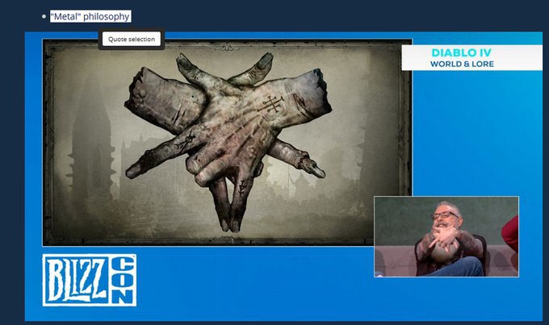The width and height of the screenshot is (549, 325).
Task: Click the Quote selection button
Action: click(132, 40)
